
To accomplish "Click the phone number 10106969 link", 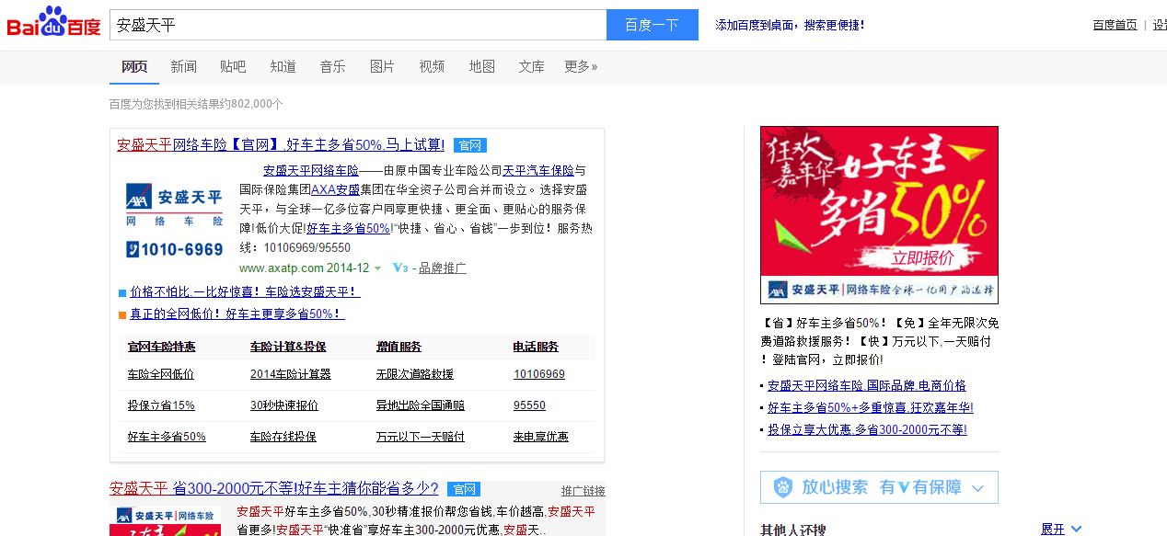I will pyautogui.click(x=539, y=374).
